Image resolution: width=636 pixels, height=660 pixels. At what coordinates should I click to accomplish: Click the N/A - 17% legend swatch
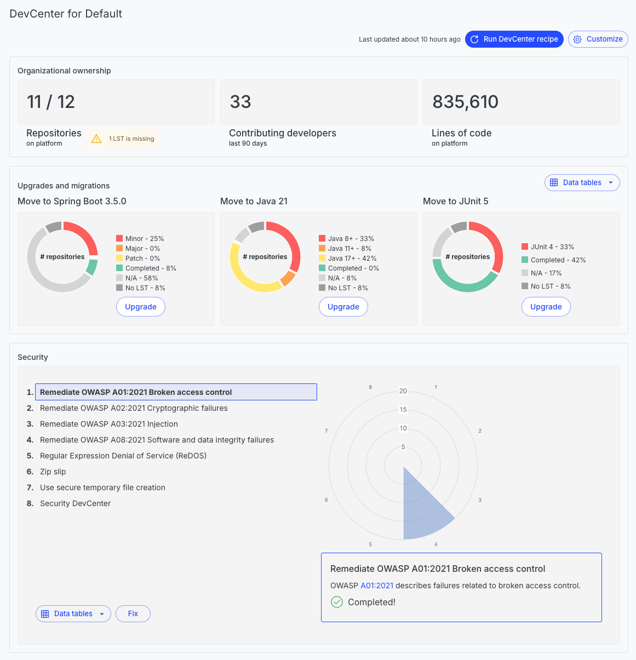(525, 273)
